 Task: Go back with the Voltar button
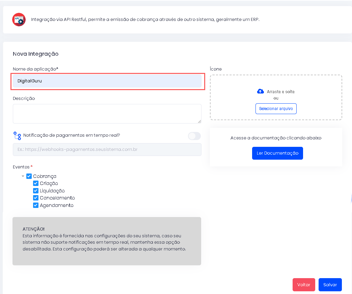point(304,285)
